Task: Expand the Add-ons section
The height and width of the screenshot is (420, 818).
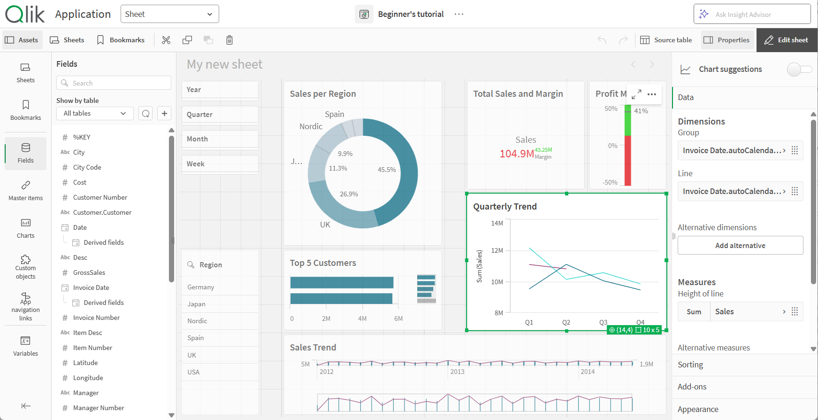Action: 744,387
